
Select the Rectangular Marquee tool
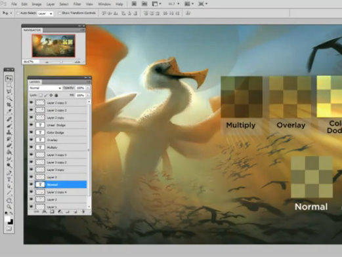point(9,85)
